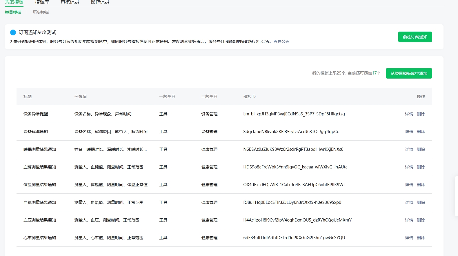Open 详情 for 血氧测量结果通知

point(409,202)
